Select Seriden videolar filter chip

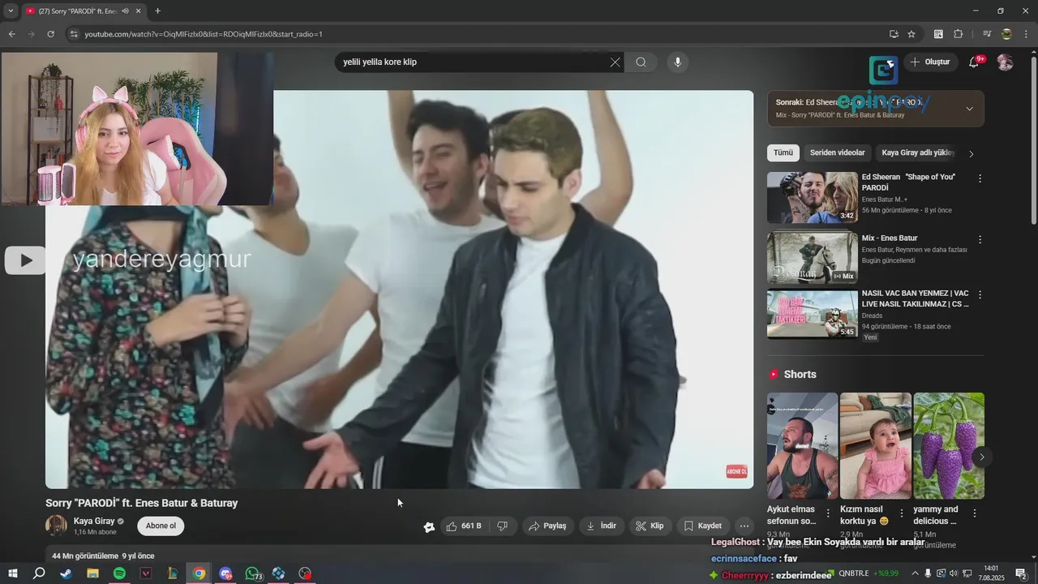(837, 152)
